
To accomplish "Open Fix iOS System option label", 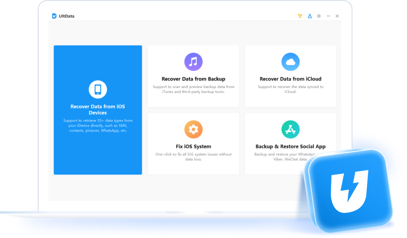I will (x=193, y=146).
